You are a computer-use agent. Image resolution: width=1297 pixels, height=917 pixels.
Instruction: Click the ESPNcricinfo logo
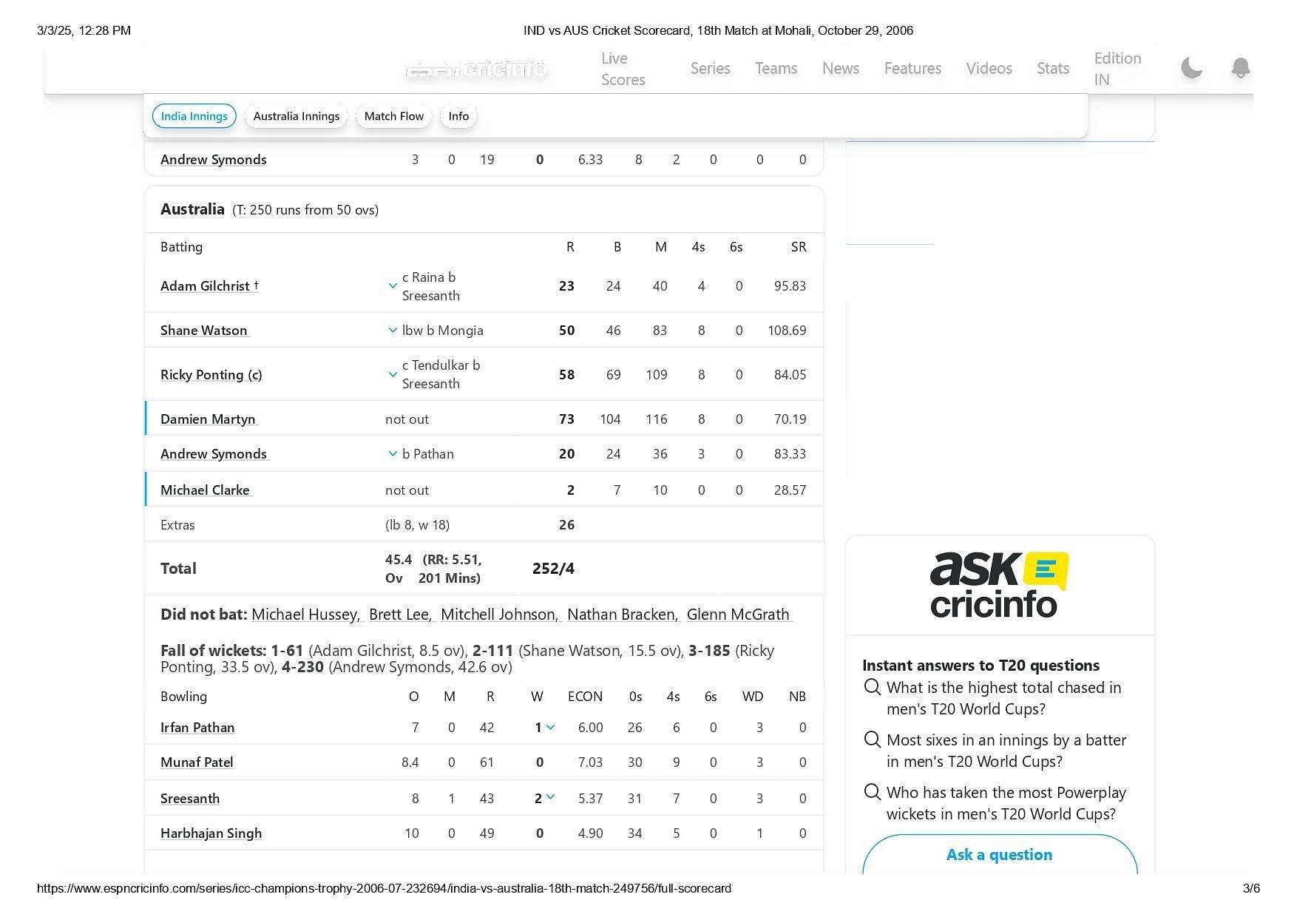tap(477, 70)
